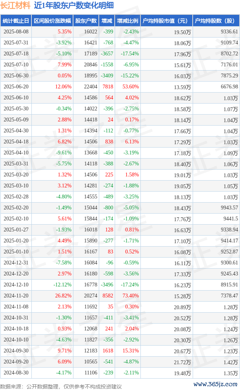Click the 6.82% price change value

[64, 142]
